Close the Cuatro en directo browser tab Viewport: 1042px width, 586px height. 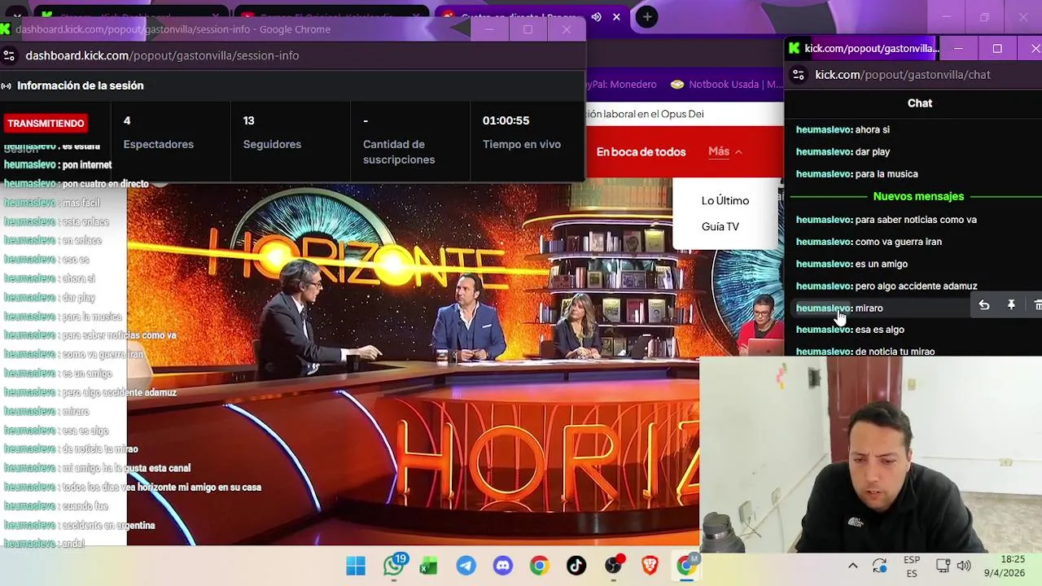coord(616,17)
